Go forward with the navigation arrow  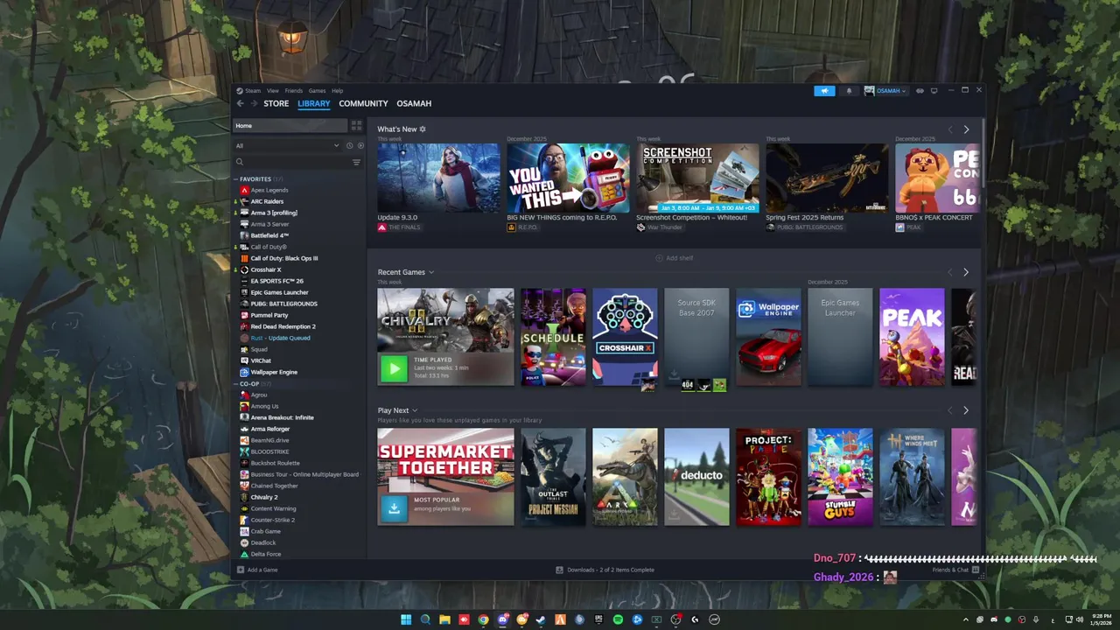pyautogui.click(x=254, y=103)
